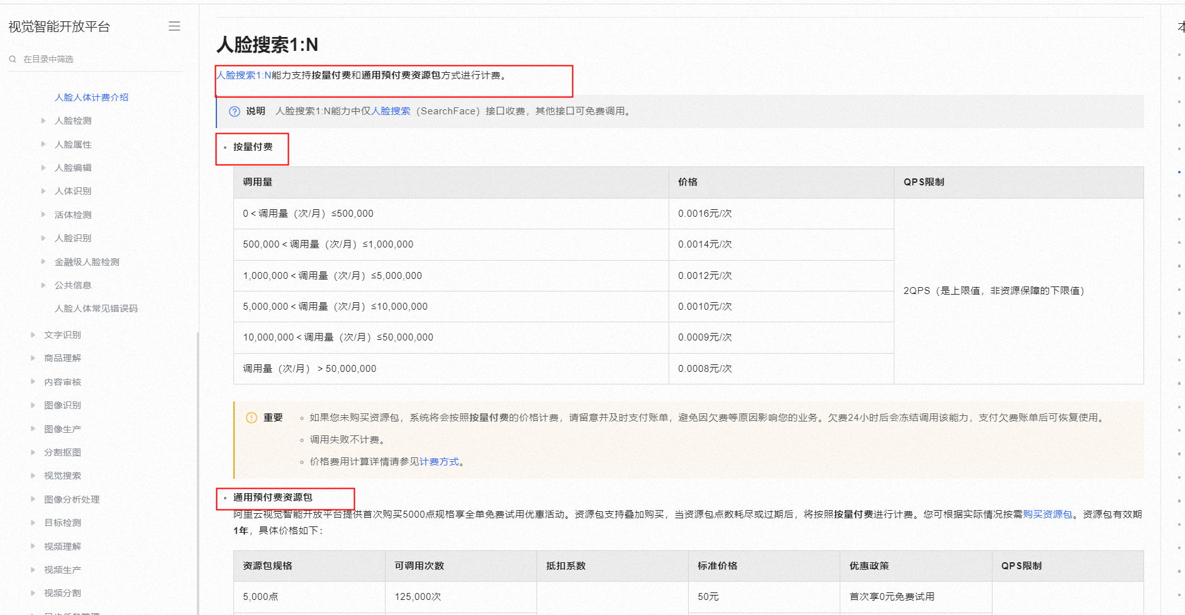Expand the 人脸属性 tree arrow
The height and width of the screenshot is (615, 1185).
coord(43,144)
